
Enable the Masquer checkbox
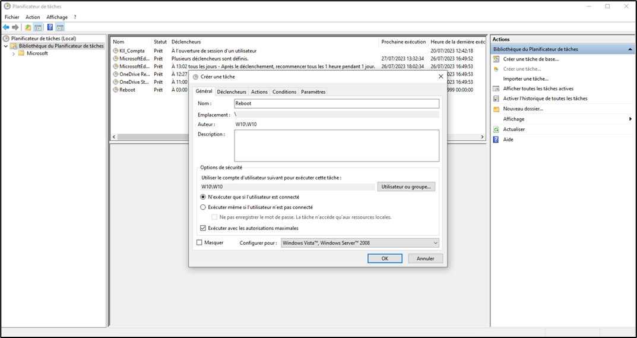tap(199, 242)
